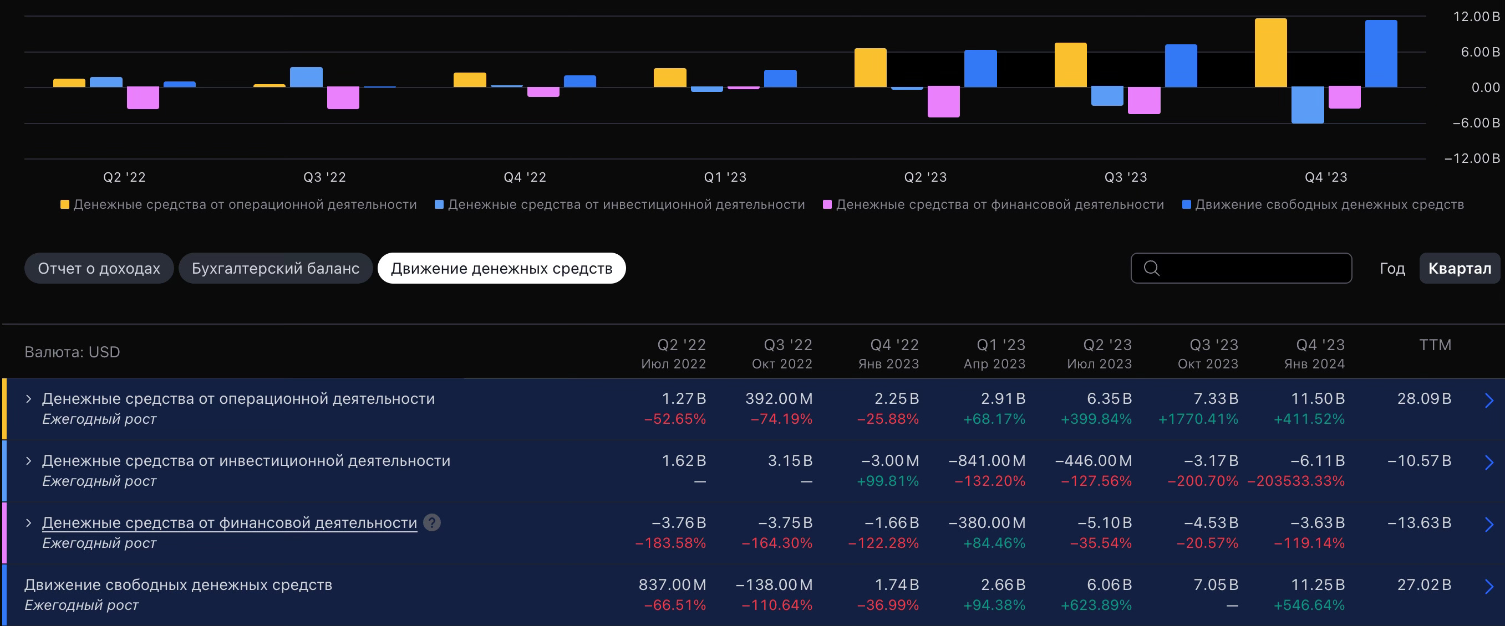Expand operating activities cash flow row
Screen dimensions: 1505x626
coord(29,399)
